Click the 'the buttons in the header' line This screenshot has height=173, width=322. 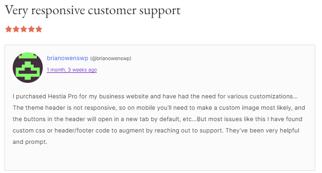[x=157, y=119]
